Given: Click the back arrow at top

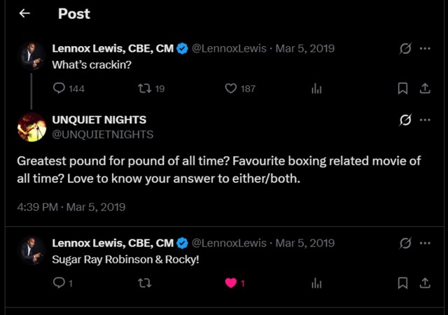Looking at the screenshot, I should click(24, 13).
